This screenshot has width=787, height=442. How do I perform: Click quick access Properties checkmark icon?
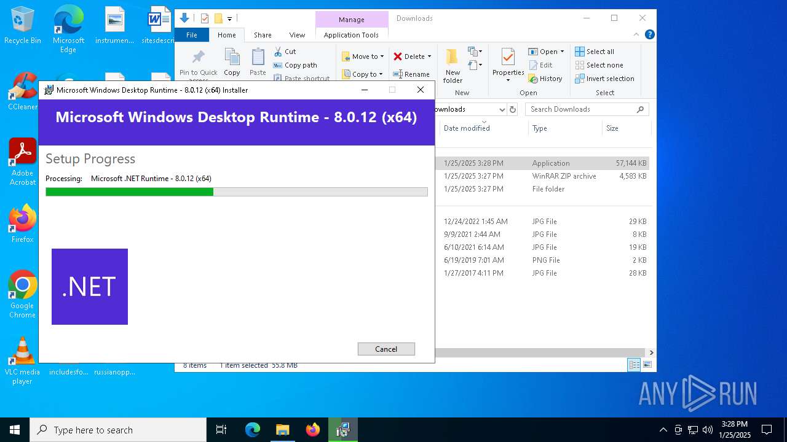click(x=205, y=18)
